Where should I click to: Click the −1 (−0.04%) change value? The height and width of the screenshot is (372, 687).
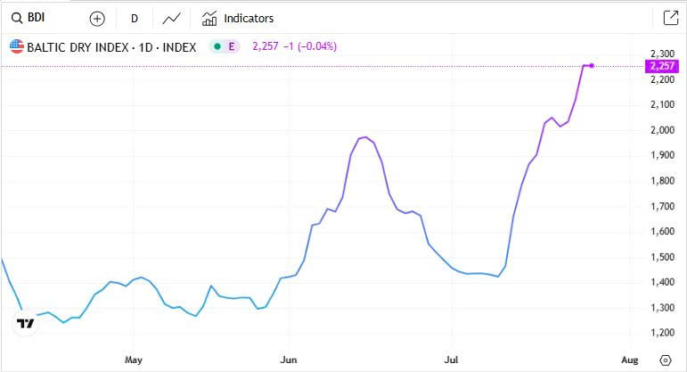310,46
